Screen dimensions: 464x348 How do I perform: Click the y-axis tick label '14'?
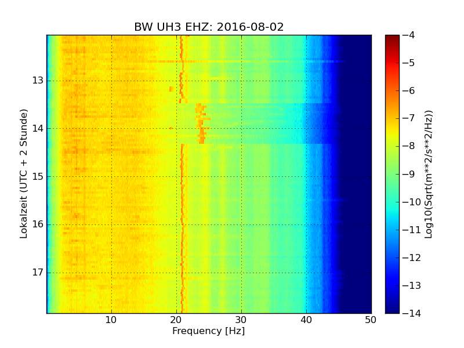38,128
